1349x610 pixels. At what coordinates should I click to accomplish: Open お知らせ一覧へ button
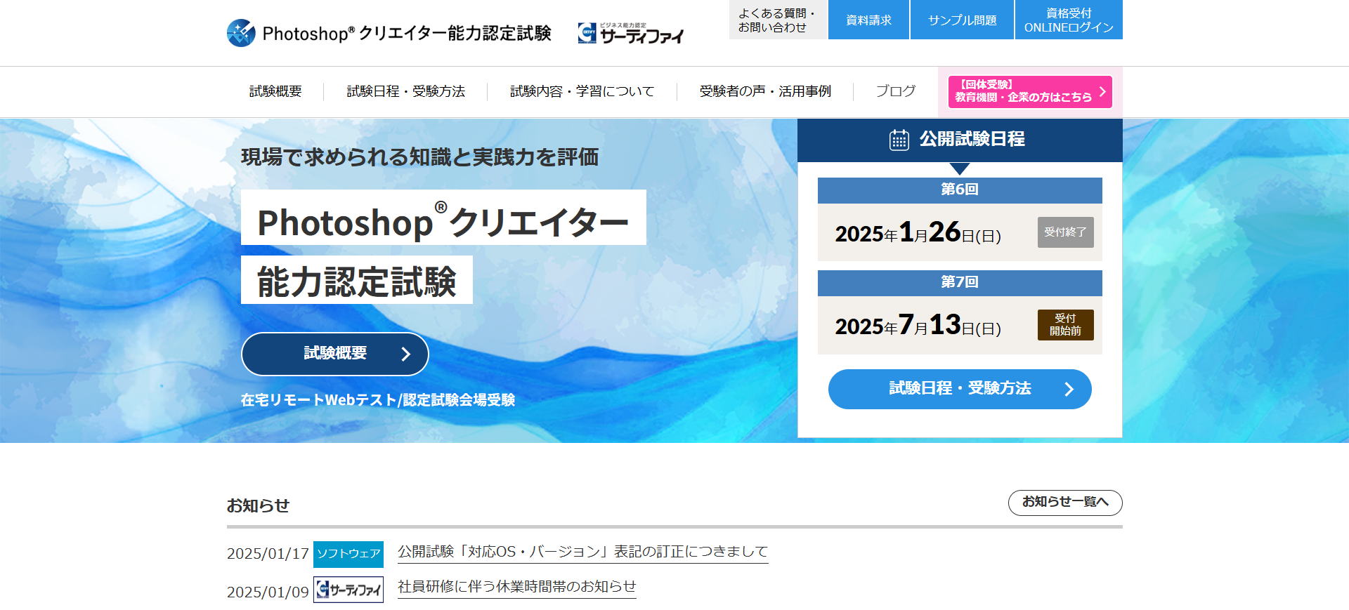pos(1065,503)
